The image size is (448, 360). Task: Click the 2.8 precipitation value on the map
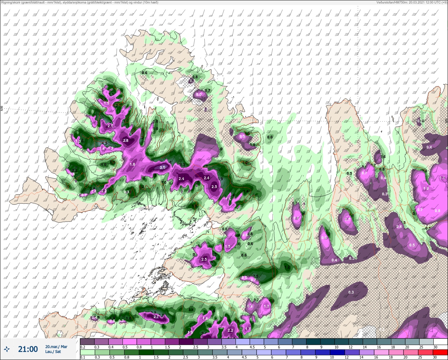(126, 141)
